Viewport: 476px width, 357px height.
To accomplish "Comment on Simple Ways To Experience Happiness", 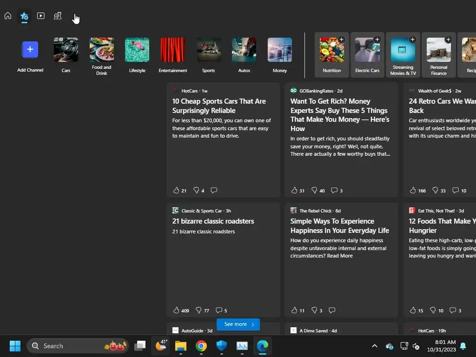I will (332, 310).
